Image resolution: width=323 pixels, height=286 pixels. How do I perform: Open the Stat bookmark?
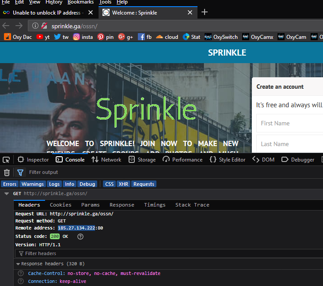(191, 37)
